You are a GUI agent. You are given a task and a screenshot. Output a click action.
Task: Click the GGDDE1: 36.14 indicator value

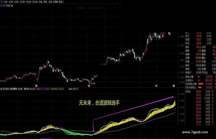57,89
